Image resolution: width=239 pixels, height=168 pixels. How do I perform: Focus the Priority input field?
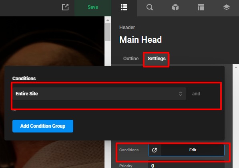[x=186, y=165]
